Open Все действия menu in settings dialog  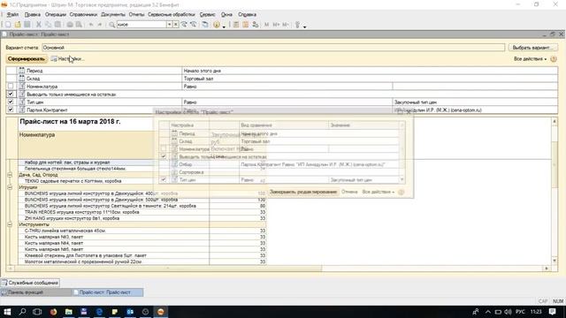[x=378, y=192]
